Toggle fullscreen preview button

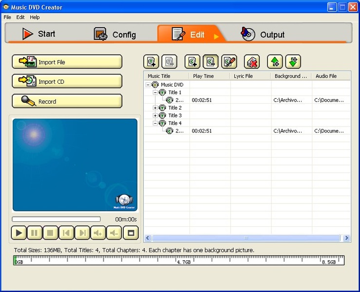coord(131,233)
